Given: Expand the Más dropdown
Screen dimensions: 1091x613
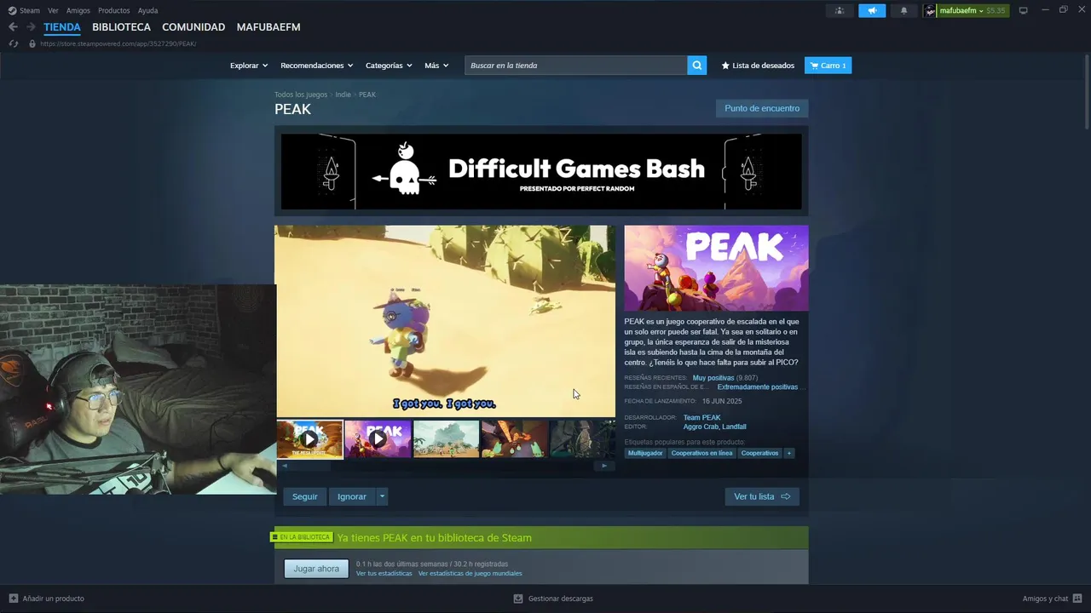Looking at the screenshot, I should [x=436, y=66].
